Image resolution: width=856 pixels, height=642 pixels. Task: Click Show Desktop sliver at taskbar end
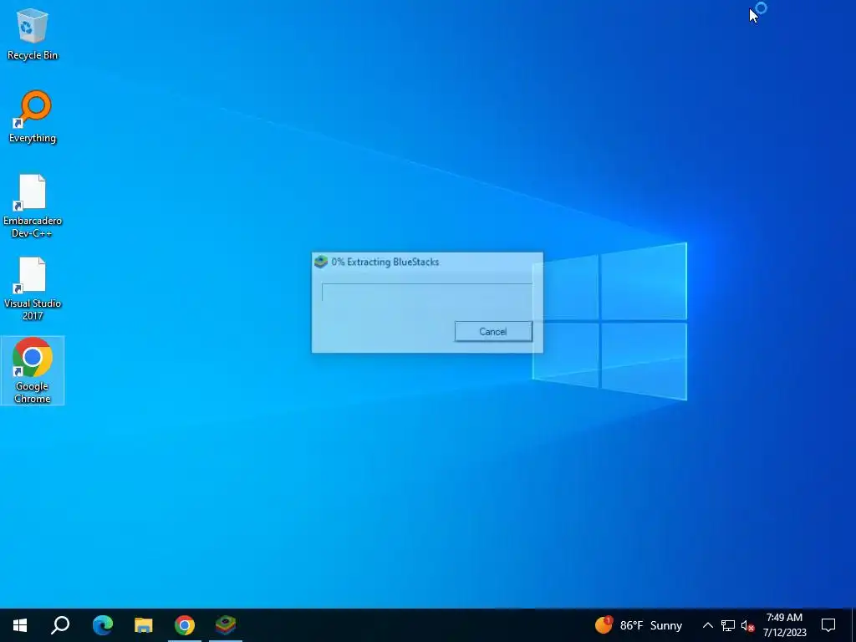coord(853,625)
